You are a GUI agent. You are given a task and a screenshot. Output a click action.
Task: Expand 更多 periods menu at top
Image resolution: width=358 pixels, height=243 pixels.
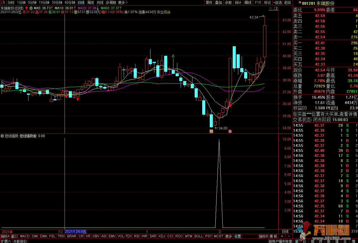(x=123, y=3)
